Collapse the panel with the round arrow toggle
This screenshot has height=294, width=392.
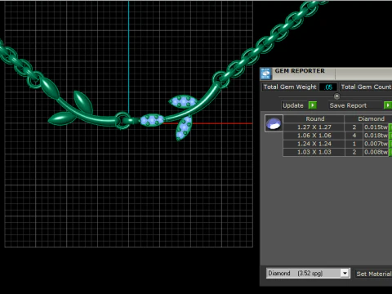click(x=336, y=96)
